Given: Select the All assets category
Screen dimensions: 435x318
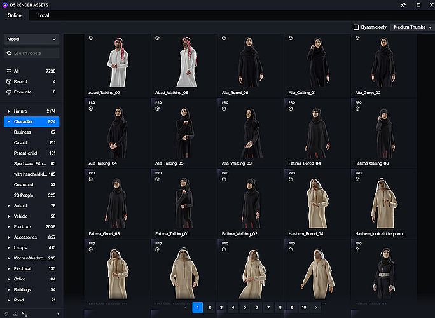Looking at the screenshot, I should point(17,71).
